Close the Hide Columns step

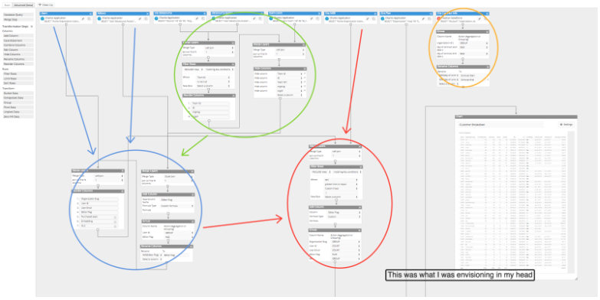point(303,69)
